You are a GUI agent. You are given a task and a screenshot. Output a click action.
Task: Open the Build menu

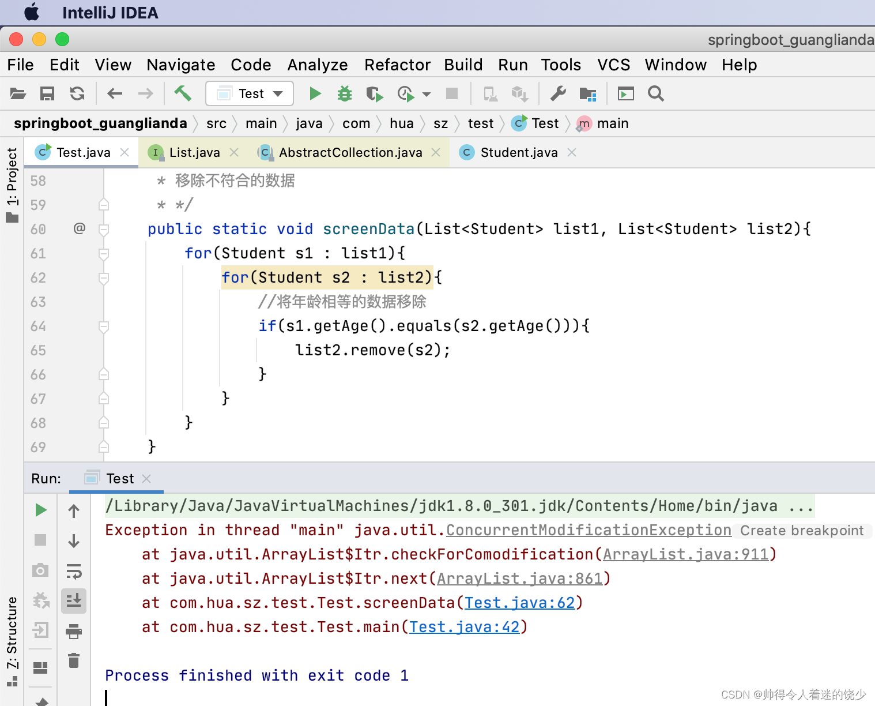point(463,65)
